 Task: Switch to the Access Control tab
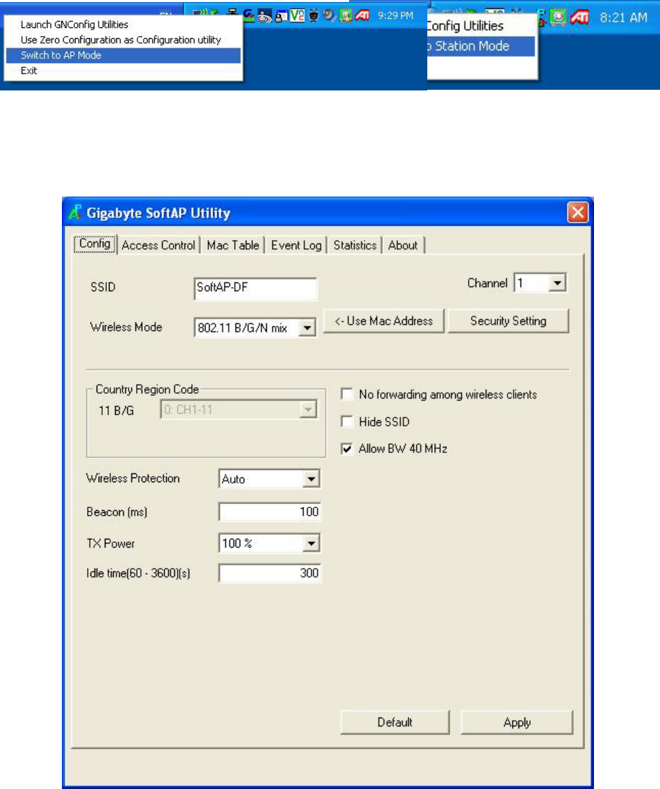coord(159,246)
